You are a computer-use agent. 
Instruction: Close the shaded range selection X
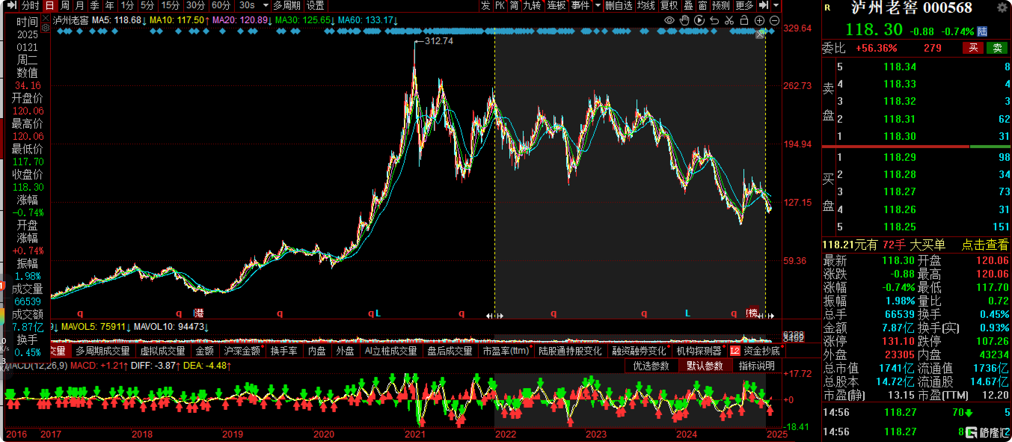(760, 34)
